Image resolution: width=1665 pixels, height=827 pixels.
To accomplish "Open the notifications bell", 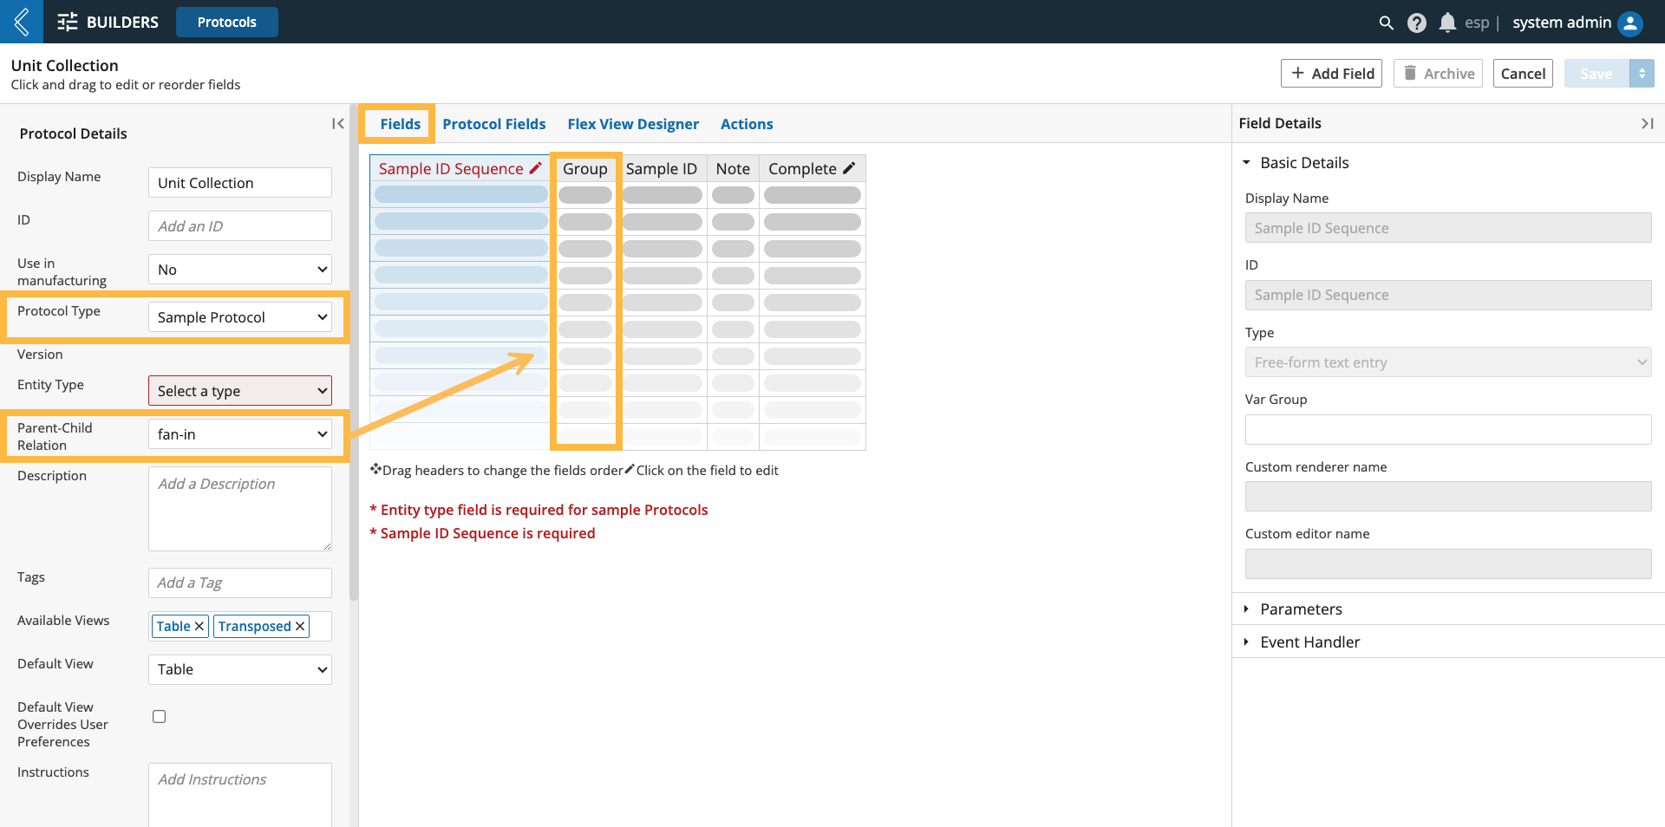I will tap(1446, 23).
